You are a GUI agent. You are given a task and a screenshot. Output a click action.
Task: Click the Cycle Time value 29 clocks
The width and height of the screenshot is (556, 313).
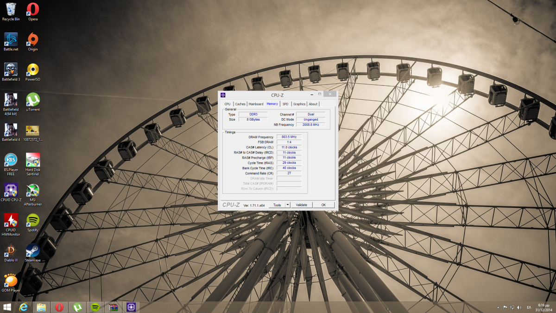pos(289,163)
